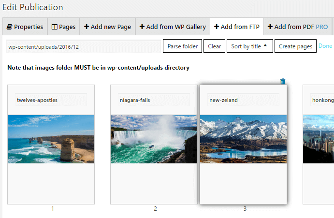Edit the twelves-apostles title field
The height and width of the screenshot is (218, 334).
click(x=51, y=100)
